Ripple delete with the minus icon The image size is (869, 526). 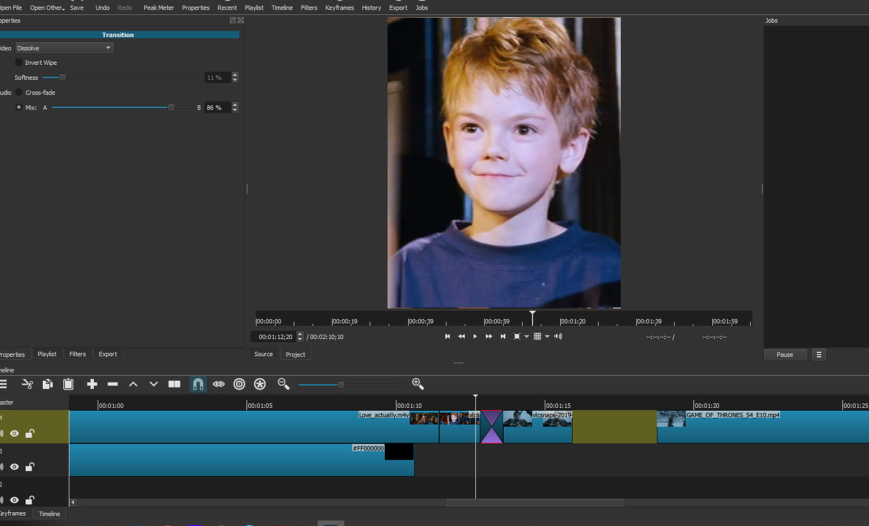coord(113,384)
